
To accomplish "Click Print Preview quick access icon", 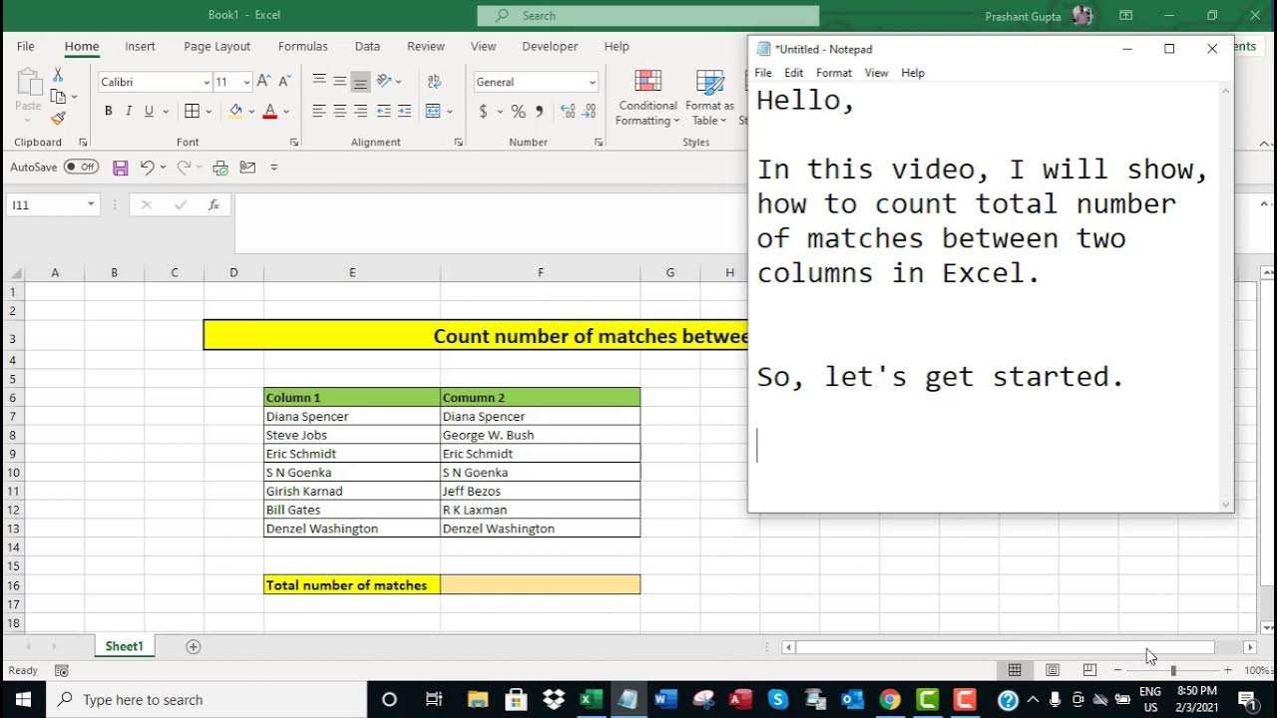I will click(x=220, y=168).
